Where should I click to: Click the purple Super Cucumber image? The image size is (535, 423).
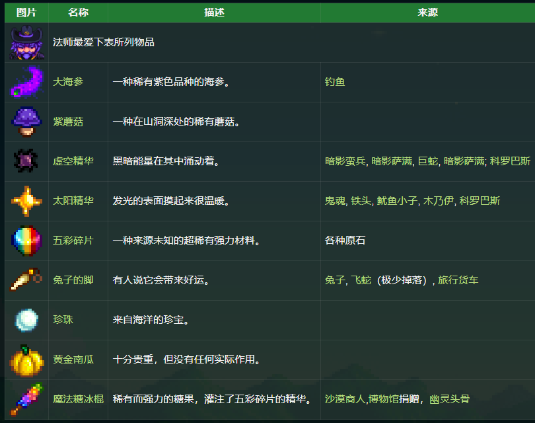[26, 82]
